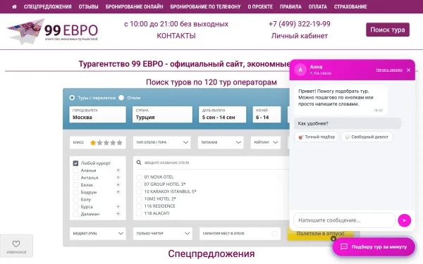Focus the Напишите сообщение chat input
Image resolution: width=423 pixels, height=264 pixels.
344,220
